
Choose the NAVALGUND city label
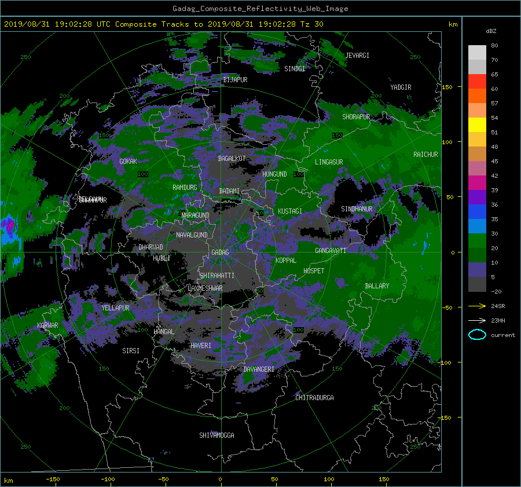coord(192,235)
